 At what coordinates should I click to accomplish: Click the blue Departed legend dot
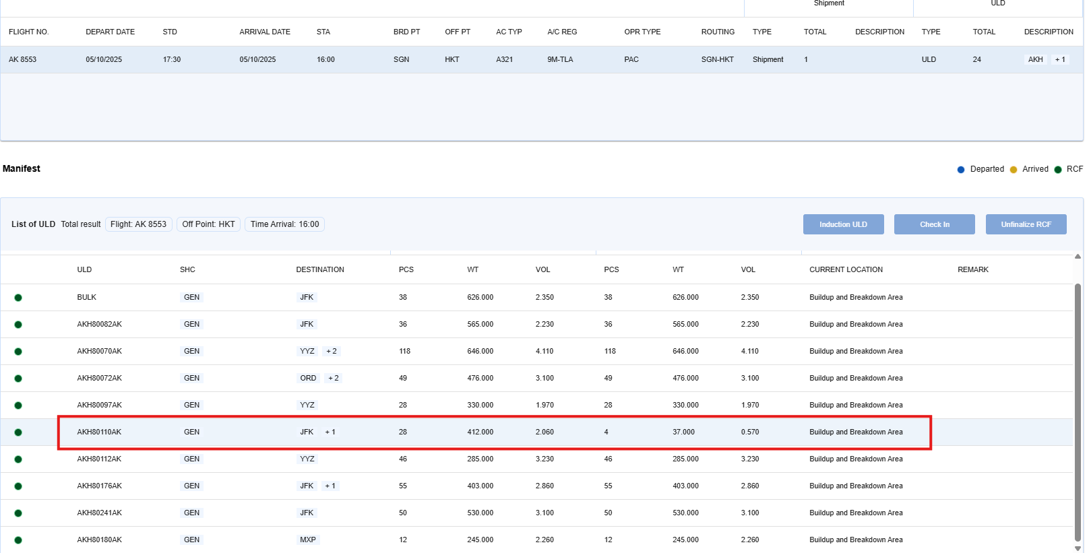coord(961,170)
